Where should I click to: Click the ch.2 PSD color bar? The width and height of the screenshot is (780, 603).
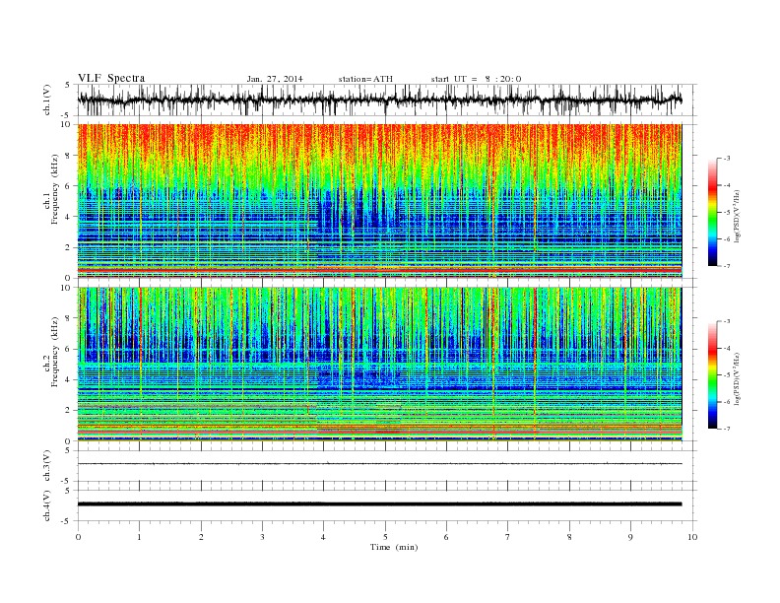tap(713, 374)
